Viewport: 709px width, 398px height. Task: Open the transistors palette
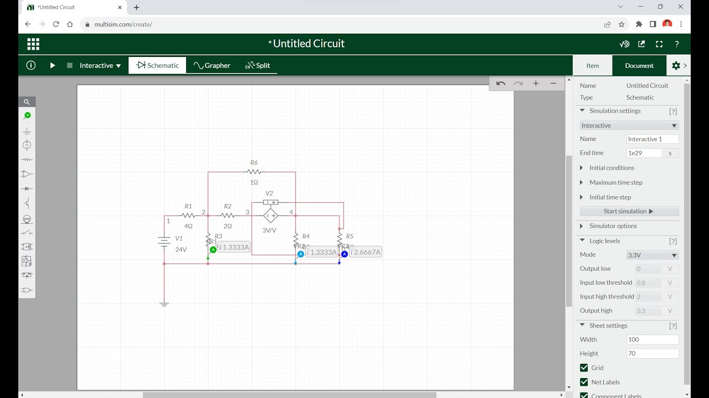tap(27, 203)
